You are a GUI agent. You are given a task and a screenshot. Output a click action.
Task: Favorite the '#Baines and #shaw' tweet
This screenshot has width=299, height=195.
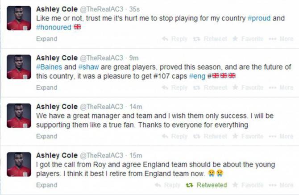[x=248, y=87]
